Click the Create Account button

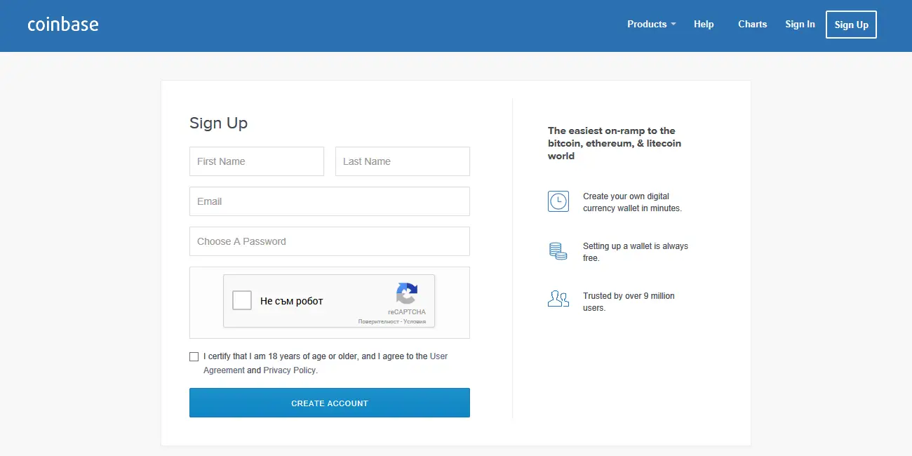coord(330,403)
